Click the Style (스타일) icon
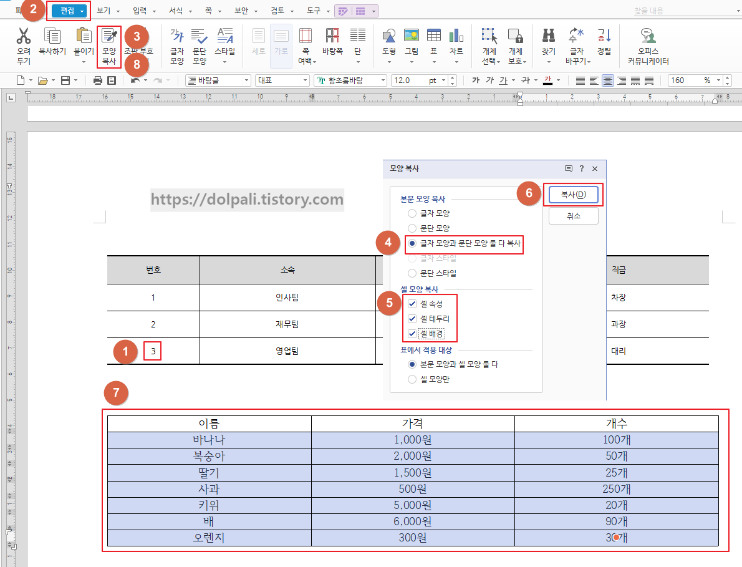Image resolution: width=742 pixels, height=567 pixels. [x=224, y=36]
